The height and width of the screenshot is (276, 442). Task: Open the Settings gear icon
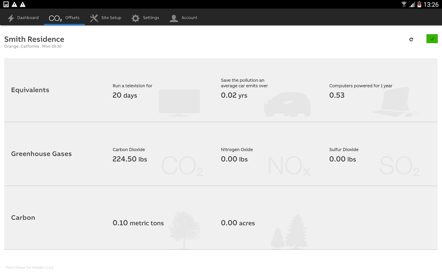(135, 18)
